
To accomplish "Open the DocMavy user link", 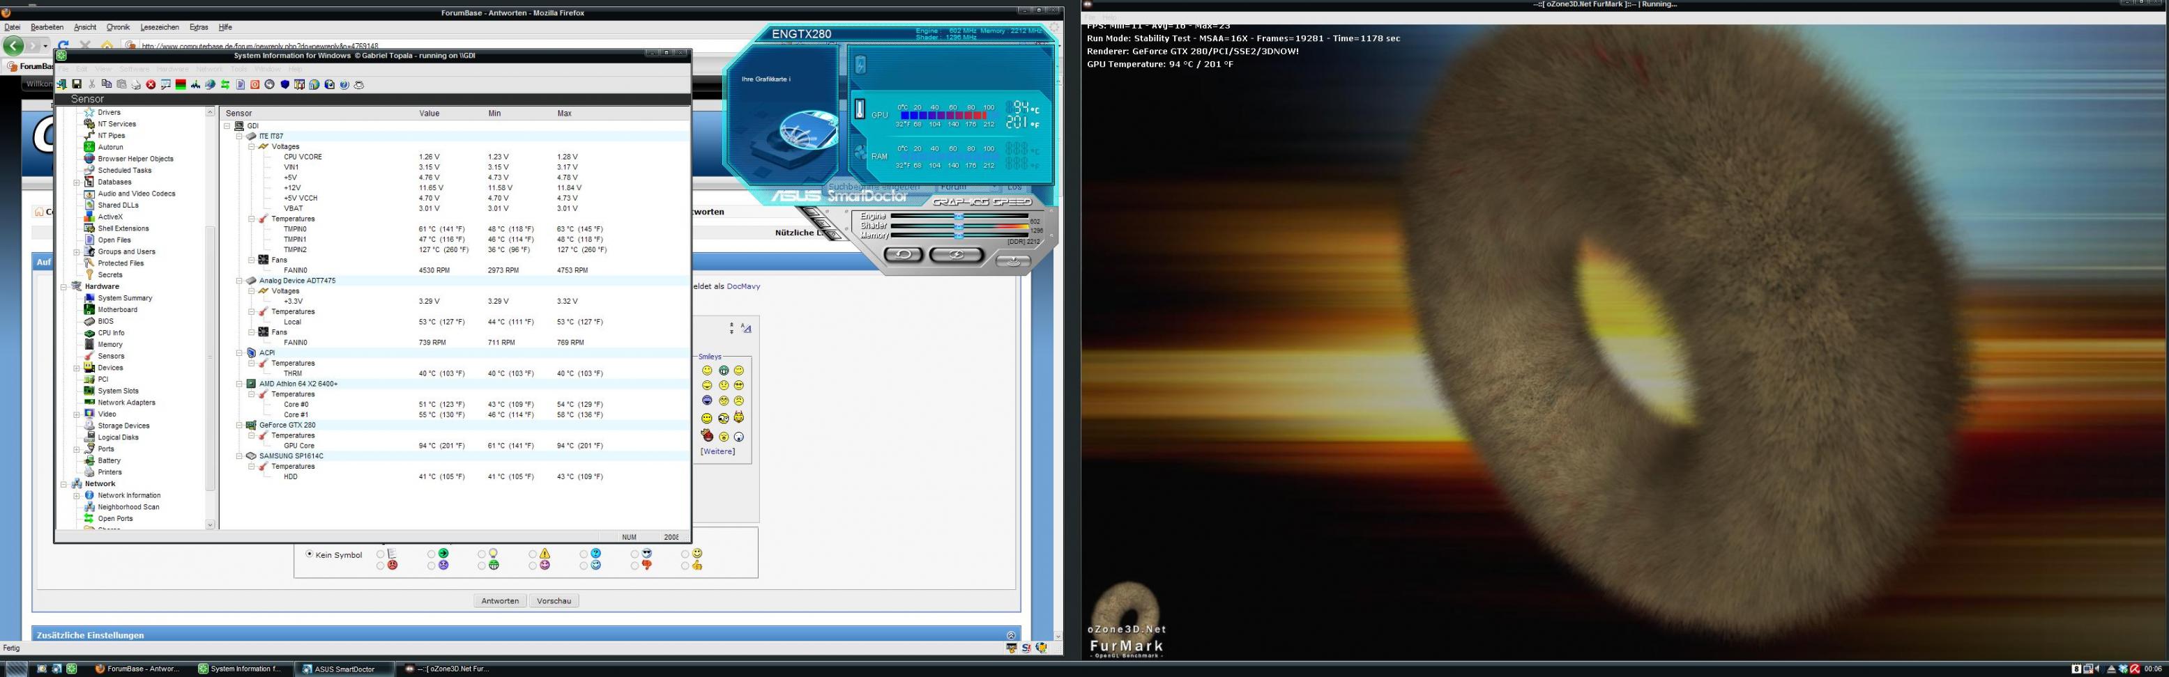I will (x=743, y=287).
